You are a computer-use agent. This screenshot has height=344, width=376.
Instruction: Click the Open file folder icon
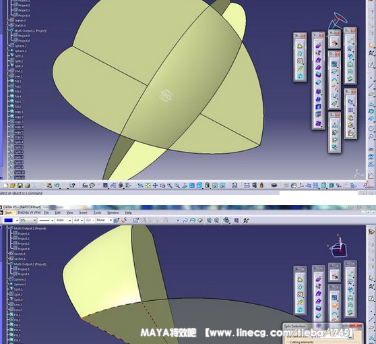(13, 185)
